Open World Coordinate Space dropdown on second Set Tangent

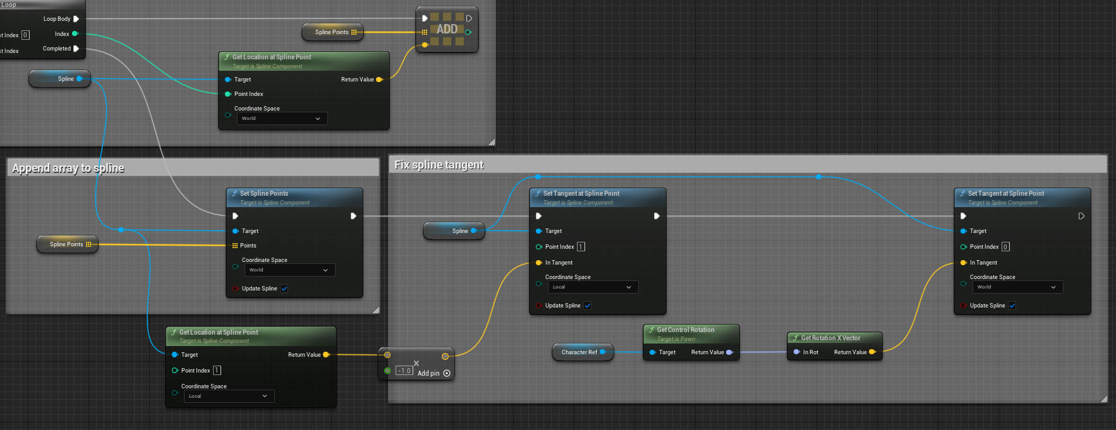tap(1017, 287)
